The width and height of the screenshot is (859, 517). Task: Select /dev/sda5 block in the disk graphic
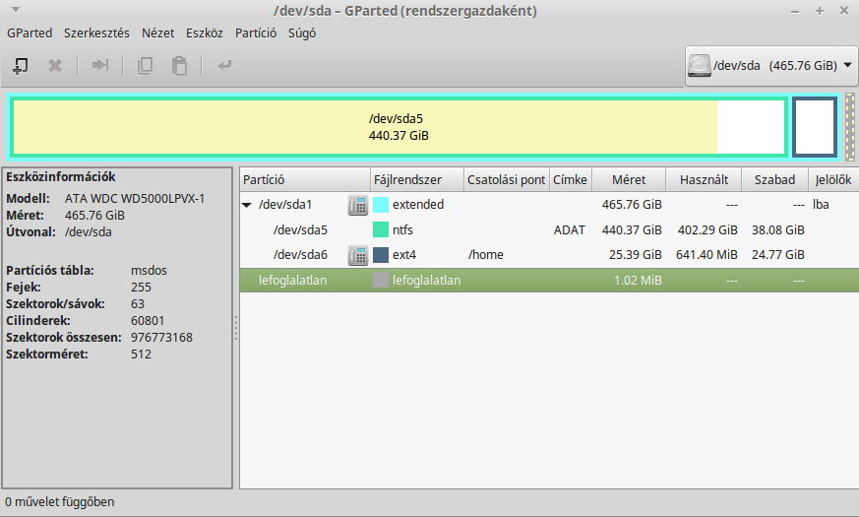click(x=399, y=127)
